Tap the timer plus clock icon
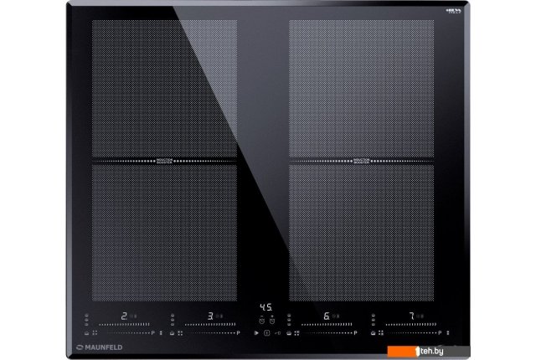Viewport: 536px width, 360px height. click(273, 321)
